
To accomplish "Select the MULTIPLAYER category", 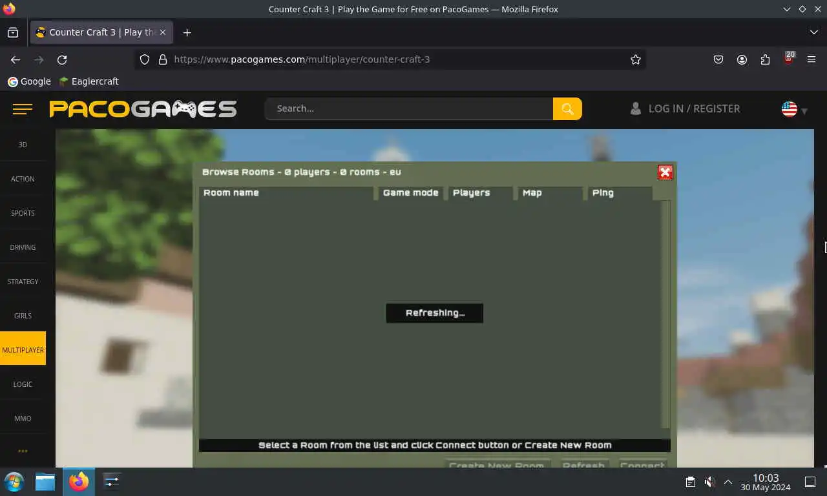I will tap(23, 348).
